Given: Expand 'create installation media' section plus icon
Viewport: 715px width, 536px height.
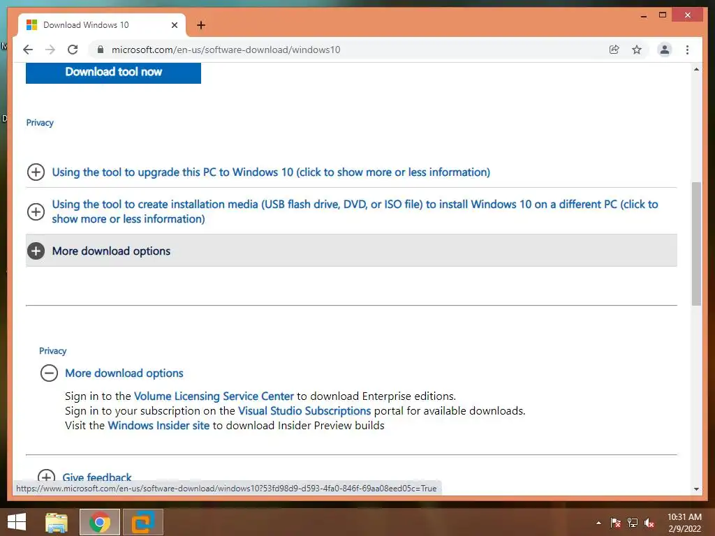Looking at the screenshot, I should [36, 211].
